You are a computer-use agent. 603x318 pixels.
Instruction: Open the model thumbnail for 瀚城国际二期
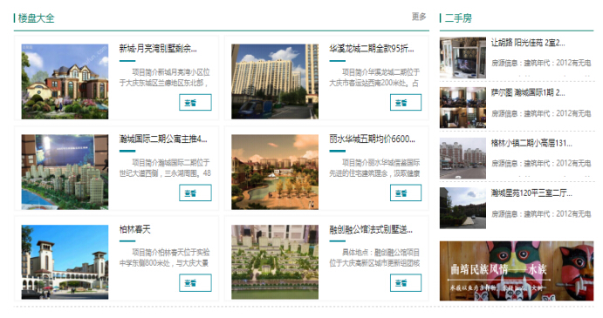point(65,172)
